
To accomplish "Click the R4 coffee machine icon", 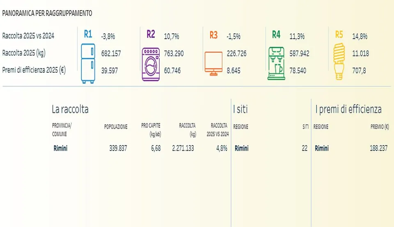I will click(276, 63).
